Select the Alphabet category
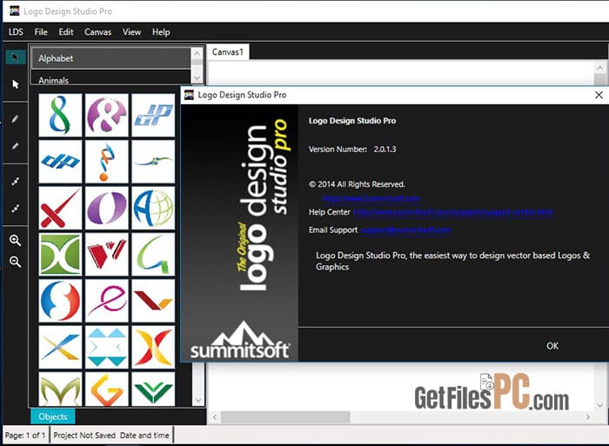This screenshot has width=609, height=446. [x=110, y=58]
